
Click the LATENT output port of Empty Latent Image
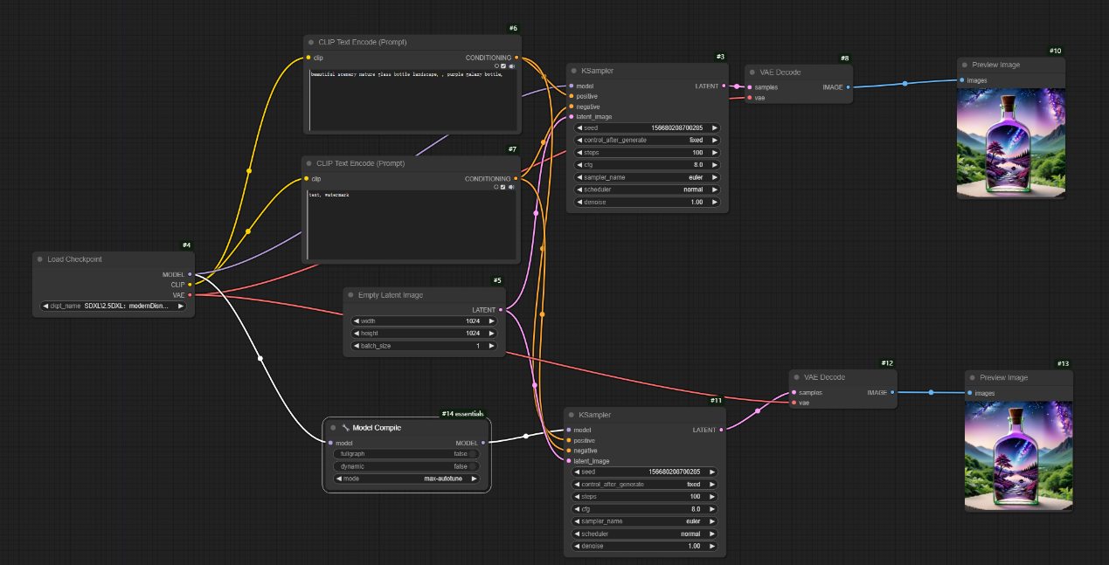[501, 310]
